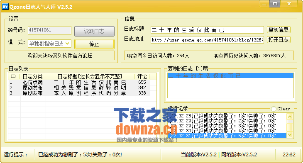Click the 日志地址 URL field
Screen dimensions: 303x163
pyautogui.click(x=207, y=40)
